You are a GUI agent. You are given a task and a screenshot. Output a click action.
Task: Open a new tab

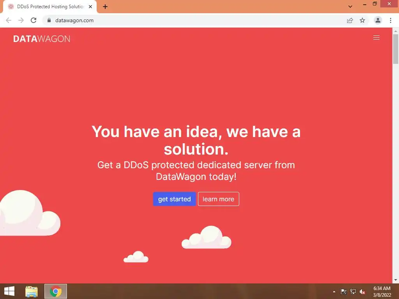(105, 7)
